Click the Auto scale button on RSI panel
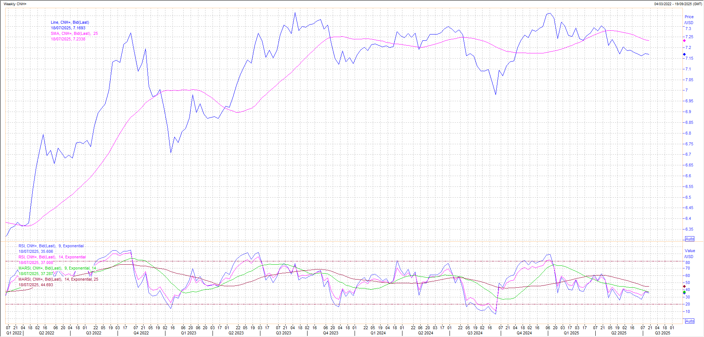 (690, 321)
